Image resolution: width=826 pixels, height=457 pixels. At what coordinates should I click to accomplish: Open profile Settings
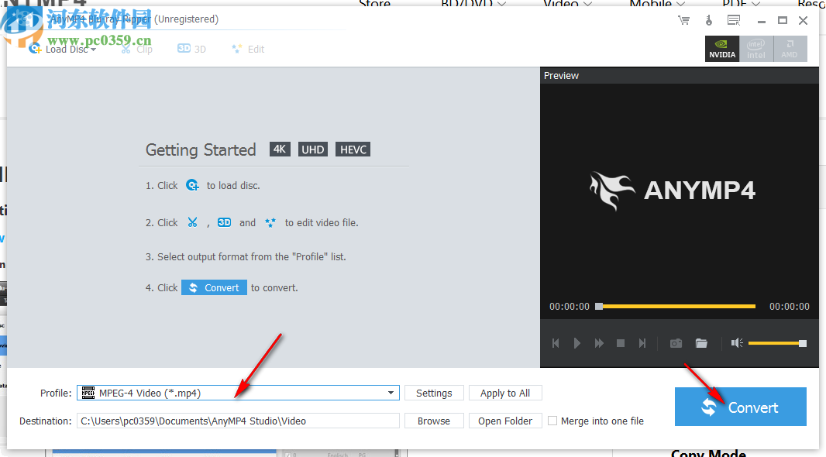(434, 393)
